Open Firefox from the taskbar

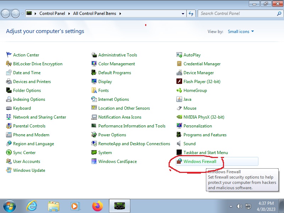tap(97, 206)
